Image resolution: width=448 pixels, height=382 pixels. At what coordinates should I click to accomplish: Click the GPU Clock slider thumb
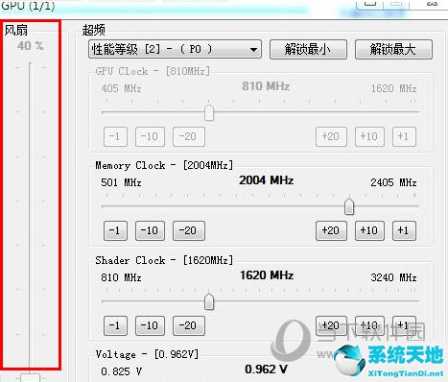pos(209,112)
